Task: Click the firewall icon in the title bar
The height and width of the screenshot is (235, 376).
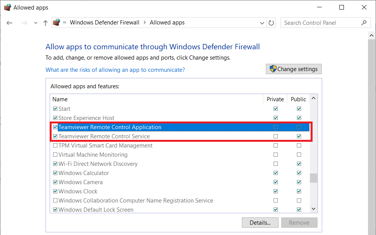Action: [7, 7]
